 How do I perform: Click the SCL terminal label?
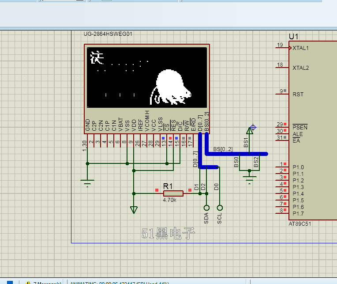[219, 219]
